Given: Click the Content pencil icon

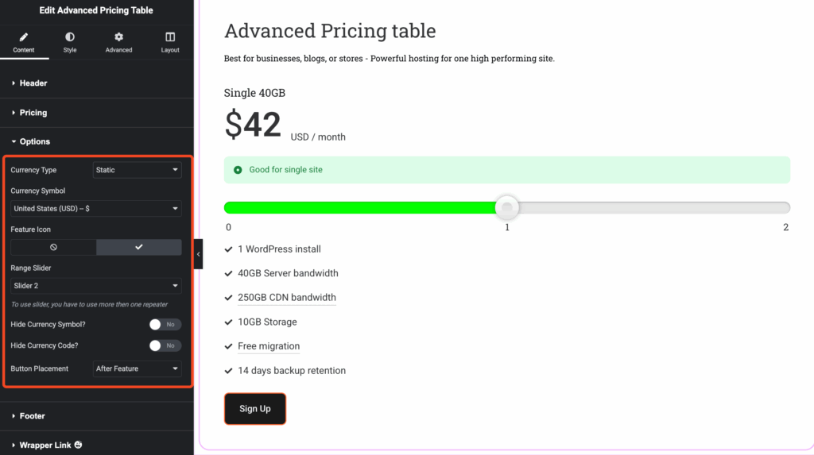Looking at the screenshot, I should pyautogui.click(x=23, y=37).
